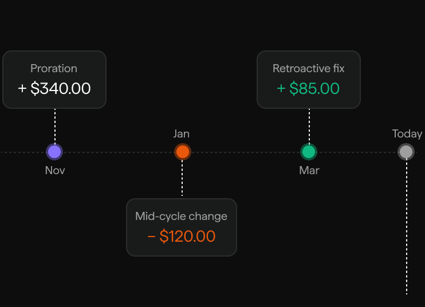Screen dimensions: 425x307
Task: Click the Mar month label
Action: point(309,171)
